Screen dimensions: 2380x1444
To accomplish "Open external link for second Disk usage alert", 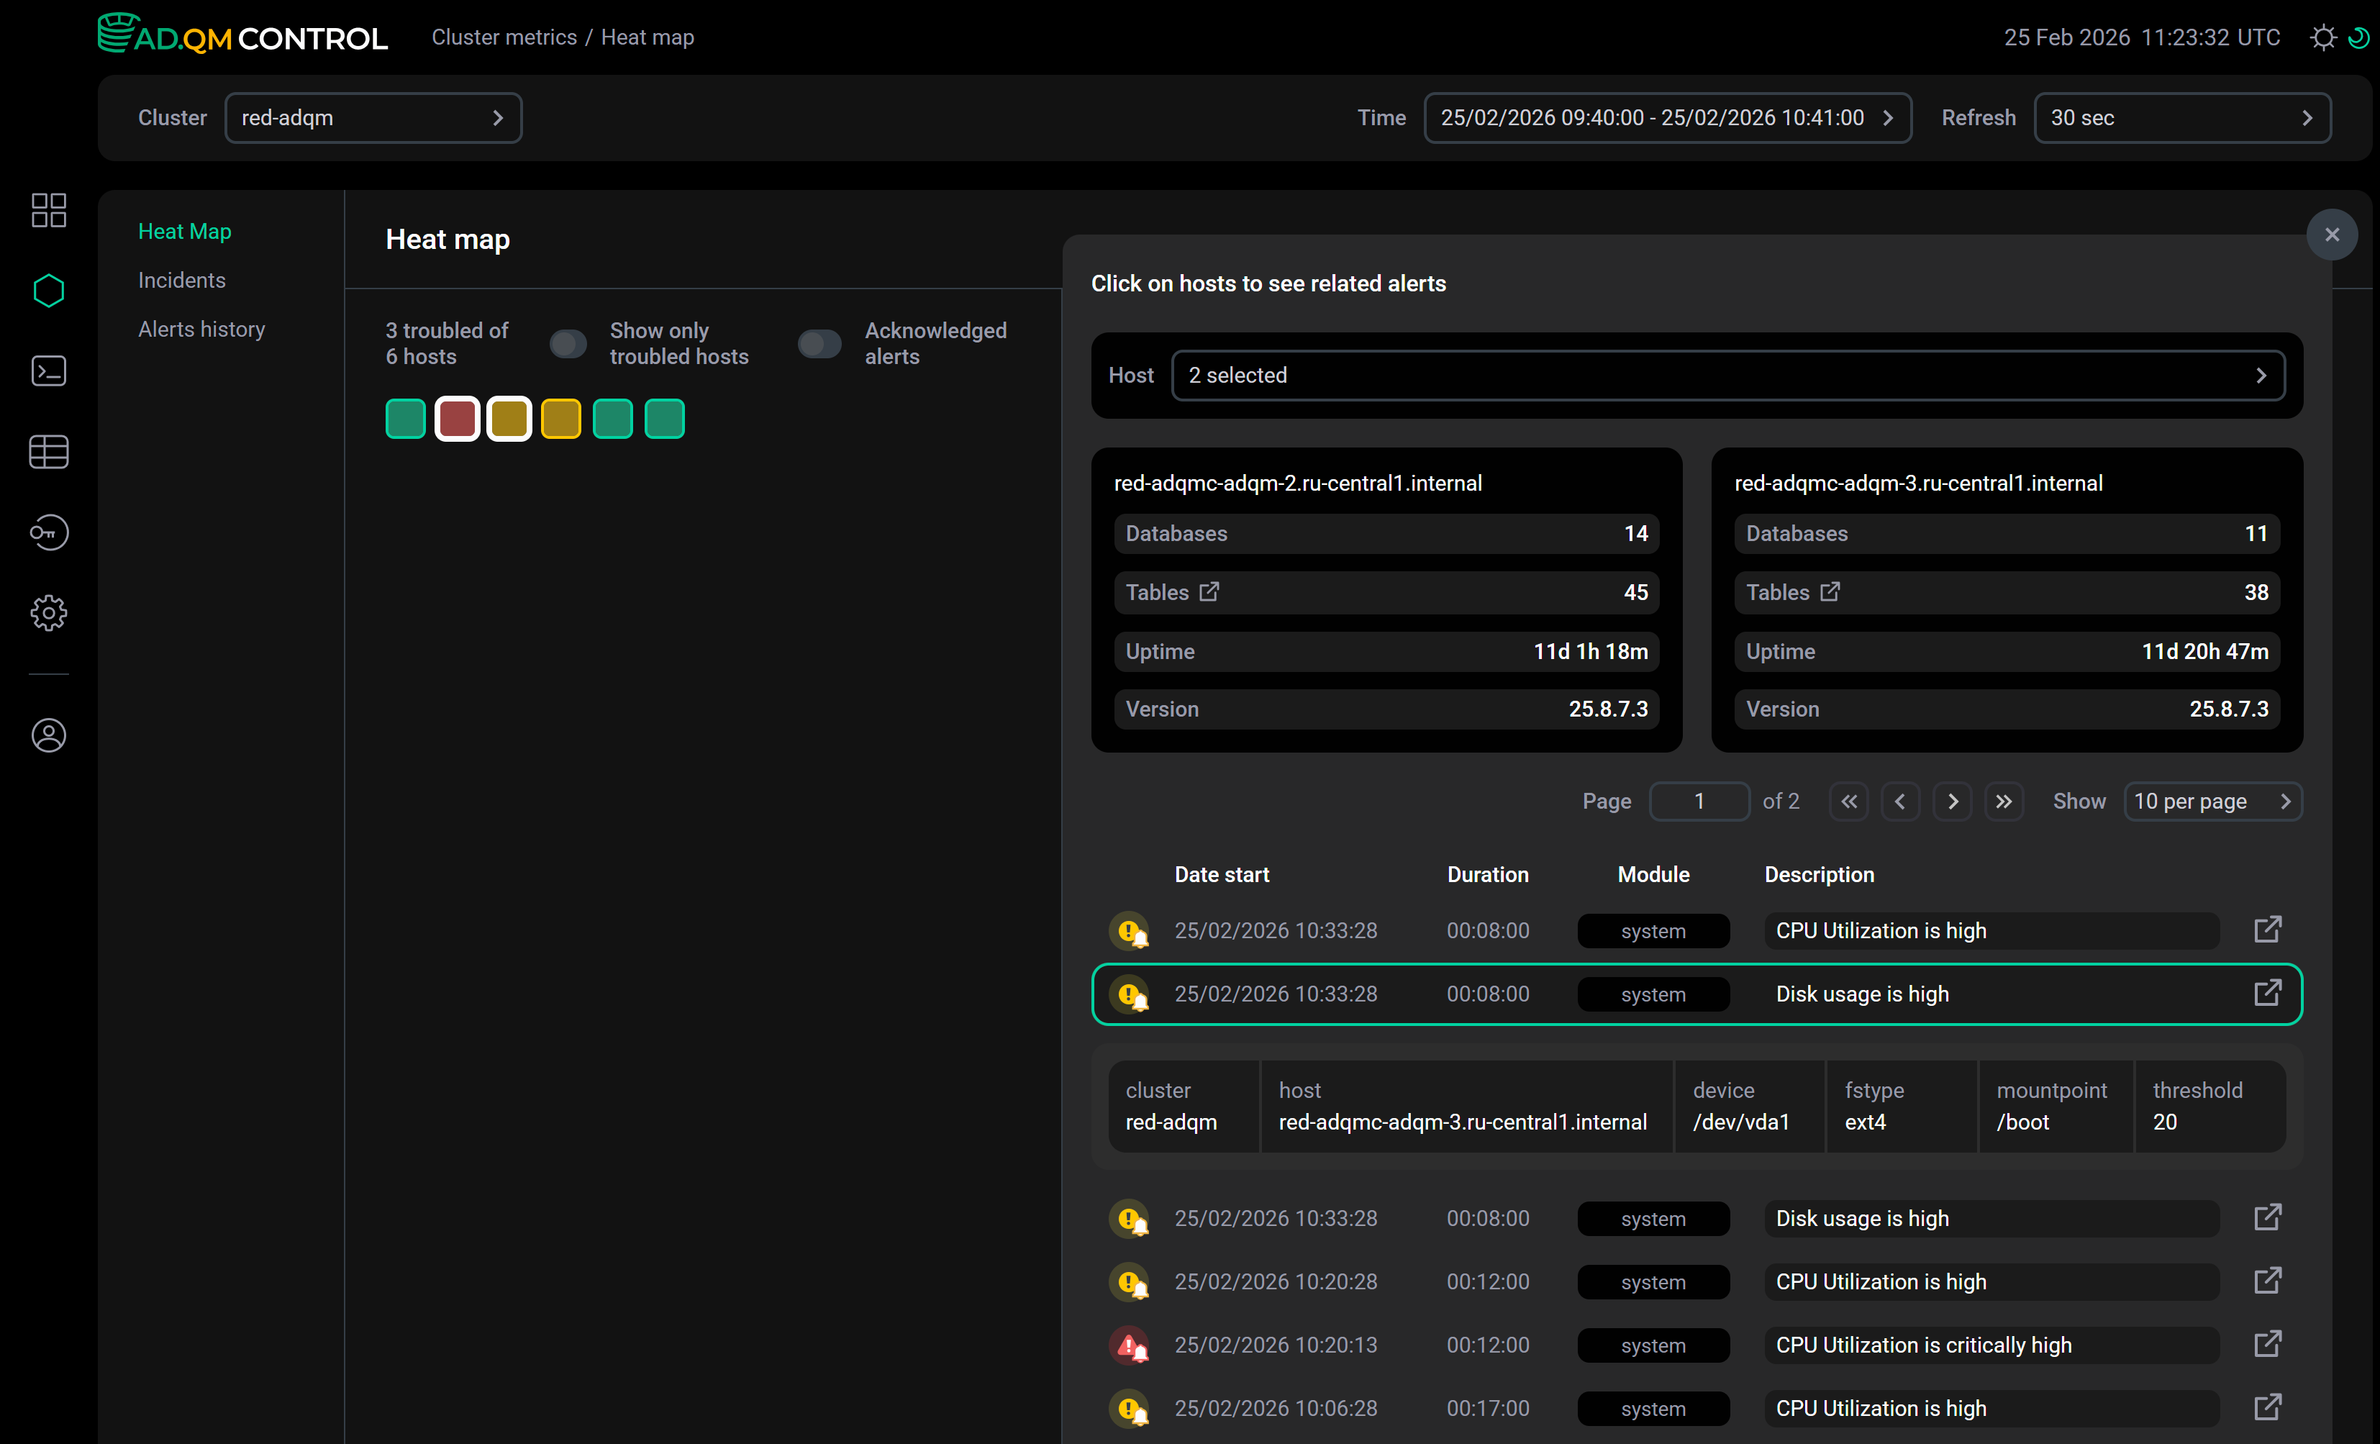I will pyautogui.click(x=2267, y=1217).
